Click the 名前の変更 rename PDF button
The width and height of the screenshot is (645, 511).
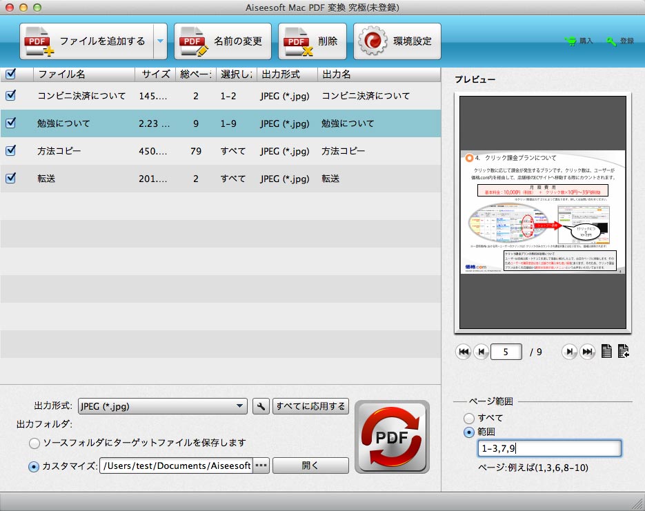tap(223, 41)
